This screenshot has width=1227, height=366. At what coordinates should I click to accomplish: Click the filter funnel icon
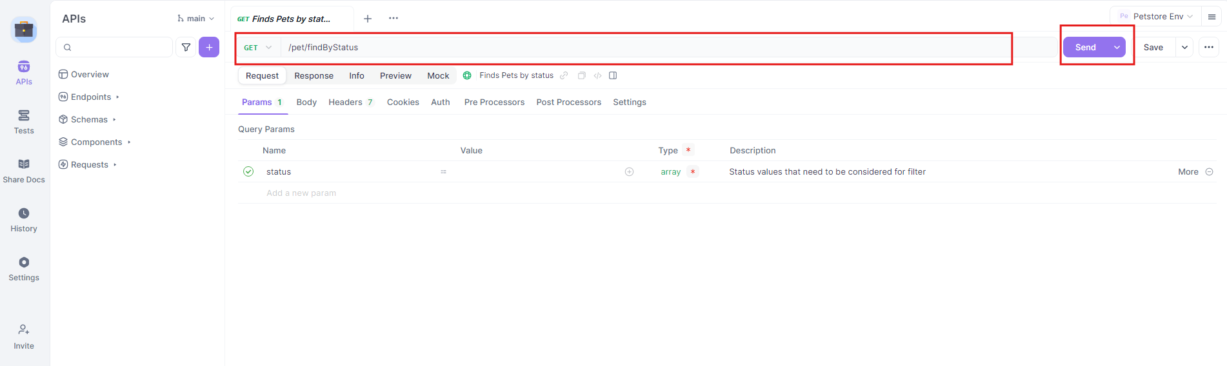click(186, 47)
